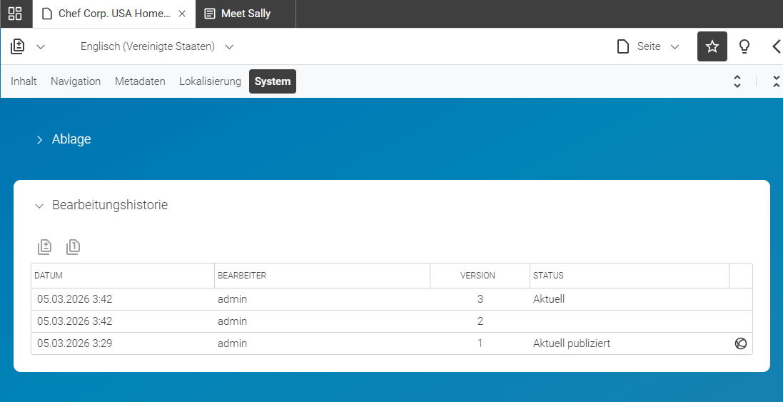Click the restore version icon above table
The image size is (783, 402).
(73, 246)
